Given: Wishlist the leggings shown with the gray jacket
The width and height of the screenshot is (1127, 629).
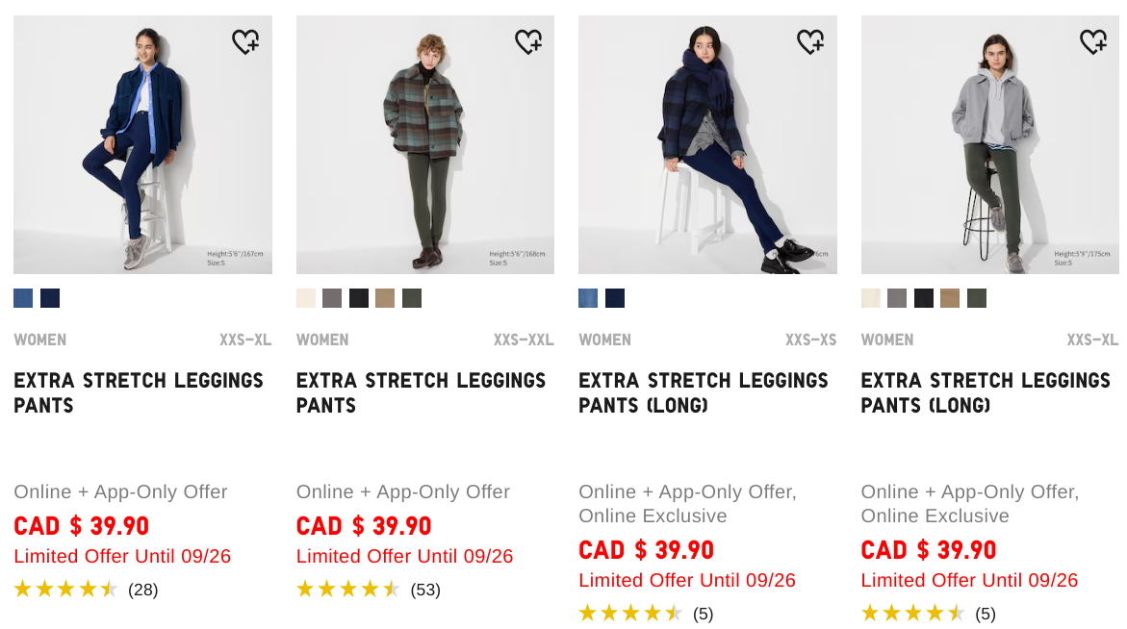Looking at the screenshot, I should (1093, 42).
